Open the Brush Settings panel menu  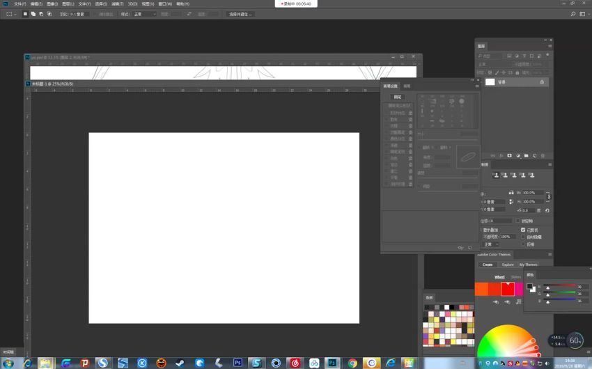pos(477,86)
